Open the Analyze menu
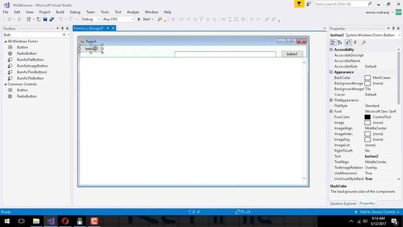403x227 pixels. pyautogui.click(x=133, y=12)
